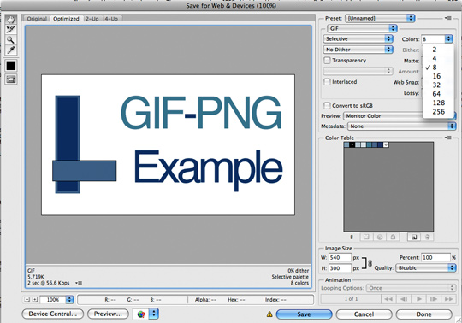The image size is (462, 323).
Task: Click the Preview button
Action: (x=108, y=314)
